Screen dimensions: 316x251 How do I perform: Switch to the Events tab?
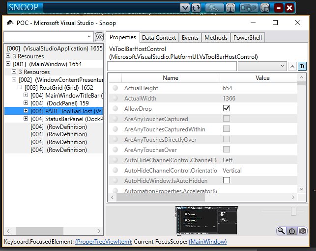(190, 38)
